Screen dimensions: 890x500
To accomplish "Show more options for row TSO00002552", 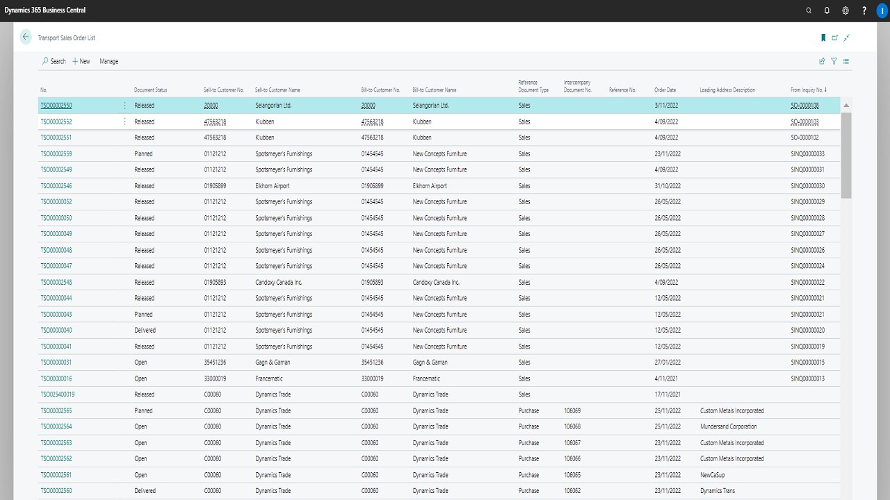I will 125,122.
